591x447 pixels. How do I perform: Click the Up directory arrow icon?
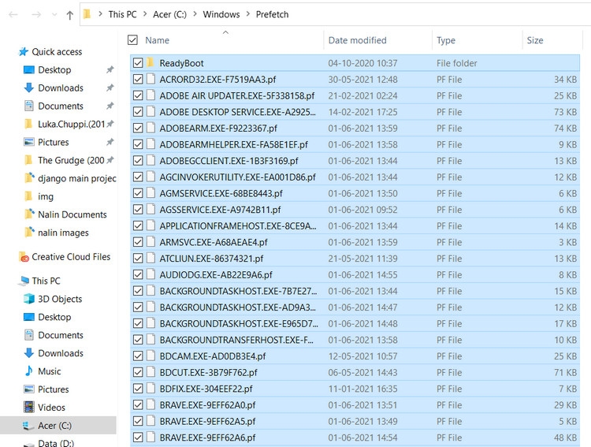[x=70, y=15]
